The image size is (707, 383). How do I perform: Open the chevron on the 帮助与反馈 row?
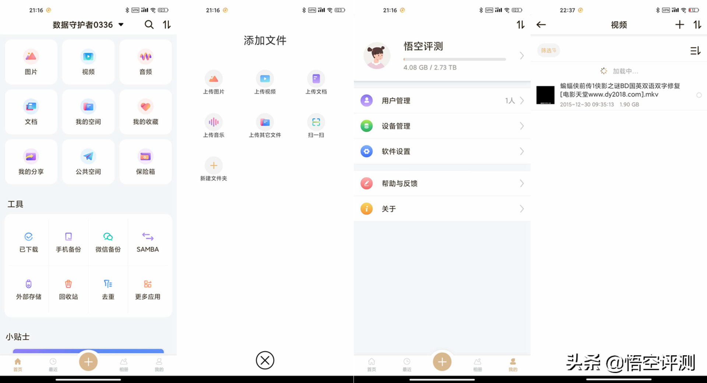pos(522,183)
